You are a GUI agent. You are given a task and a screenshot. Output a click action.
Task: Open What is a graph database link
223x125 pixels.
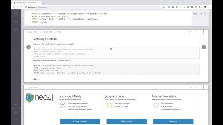[x=78, y=103]
